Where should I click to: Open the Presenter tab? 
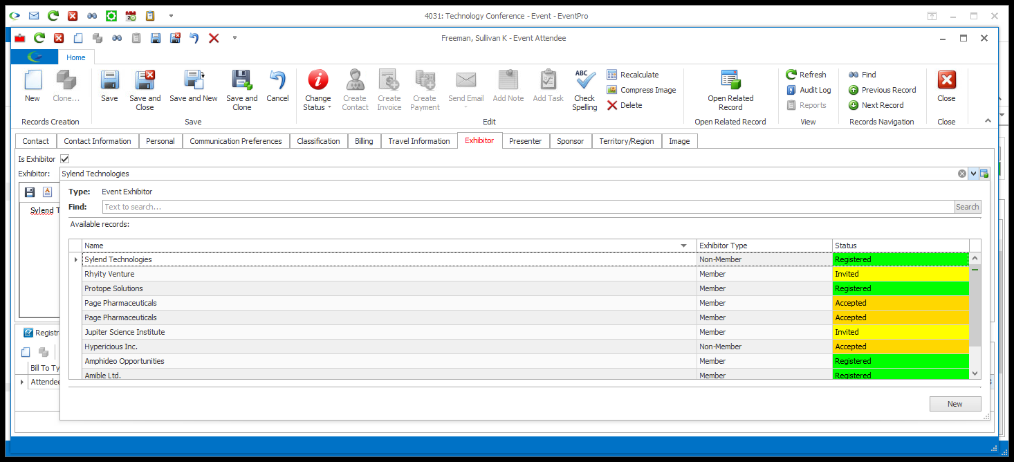[526, 141]
